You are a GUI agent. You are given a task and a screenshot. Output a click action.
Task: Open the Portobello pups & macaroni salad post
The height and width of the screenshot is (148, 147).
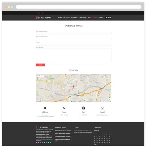pos(63,140)
